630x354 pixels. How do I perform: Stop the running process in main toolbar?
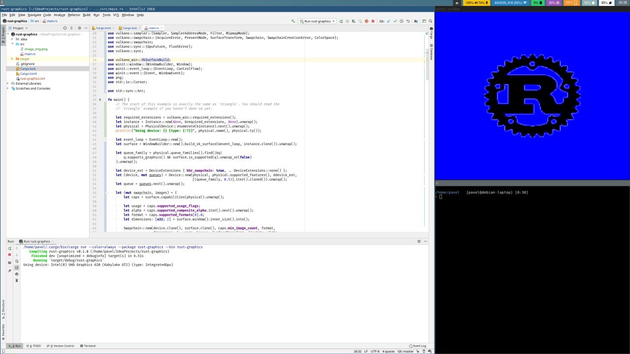point(373,21)
